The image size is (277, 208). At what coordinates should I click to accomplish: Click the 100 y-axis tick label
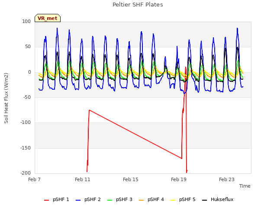(26, 21)
